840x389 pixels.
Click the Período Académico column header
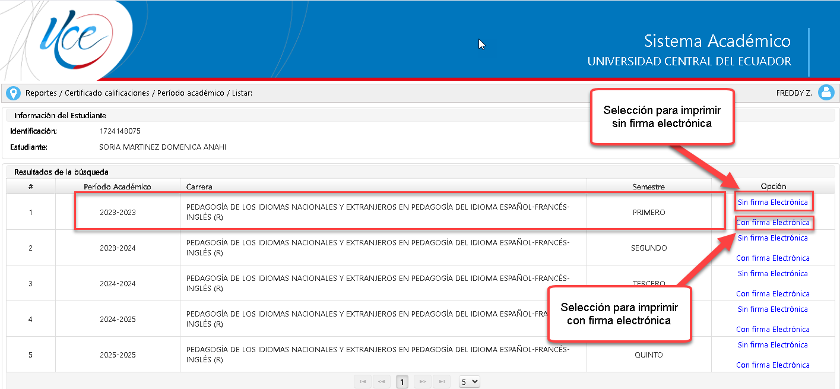coord(118,186)
